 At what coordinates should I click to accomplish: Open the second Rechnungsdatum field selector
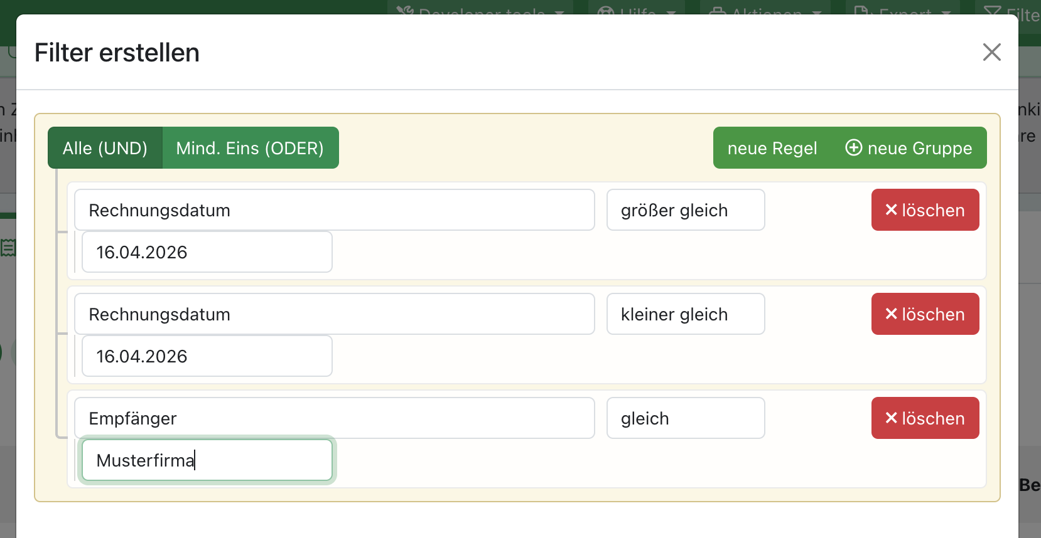click(334, 314)
